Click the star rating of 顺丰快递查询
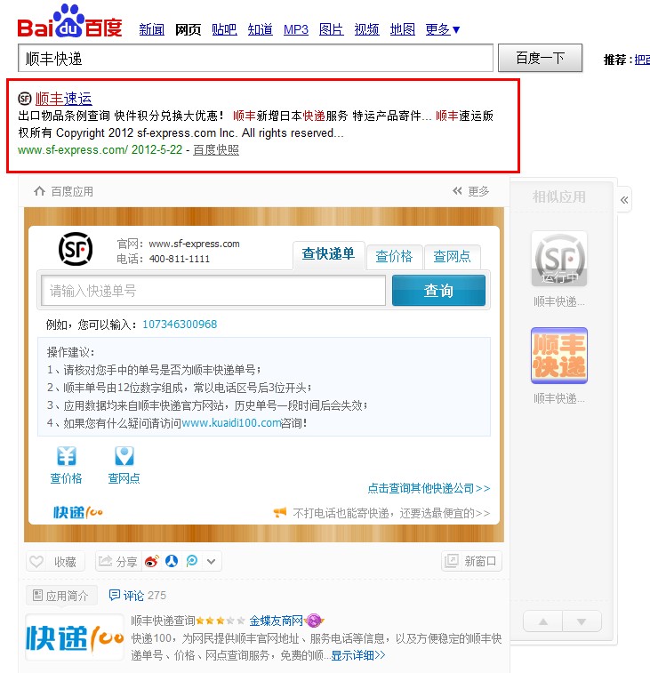 [x=221, y=621]
